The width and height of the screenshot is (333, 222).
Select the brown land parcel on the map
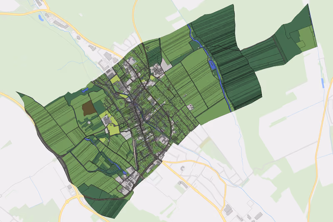[89, 108]
